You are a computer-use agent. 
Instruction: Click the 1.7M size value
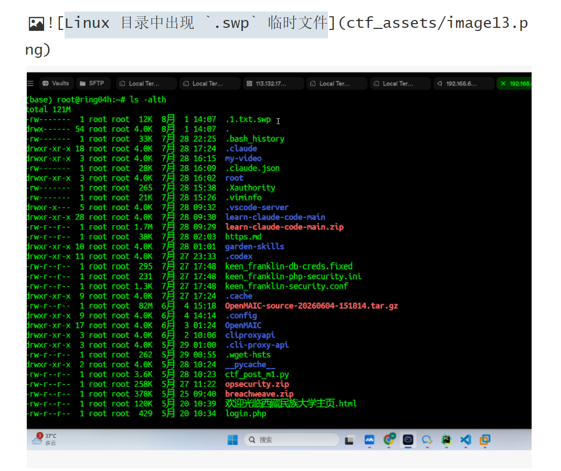(143, 227)
